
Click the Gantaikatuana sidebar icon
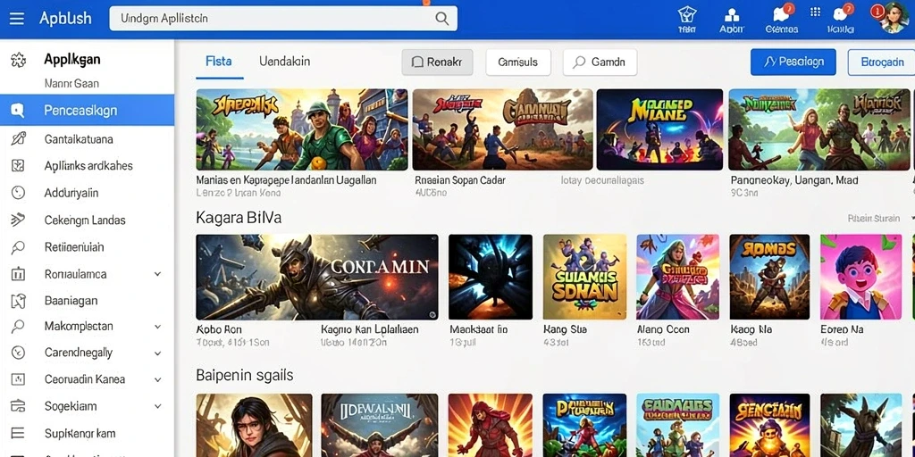pos(18,138)
